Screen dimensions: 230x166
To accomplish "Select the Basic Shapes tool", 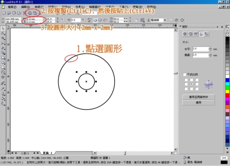I will (3, 72).
